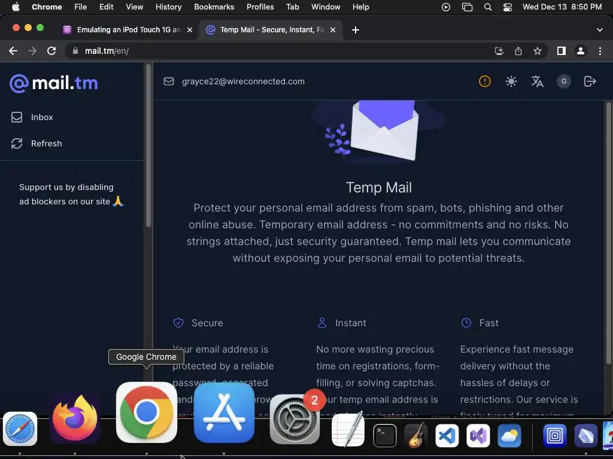Open the Tab menu

pos(292,7)
